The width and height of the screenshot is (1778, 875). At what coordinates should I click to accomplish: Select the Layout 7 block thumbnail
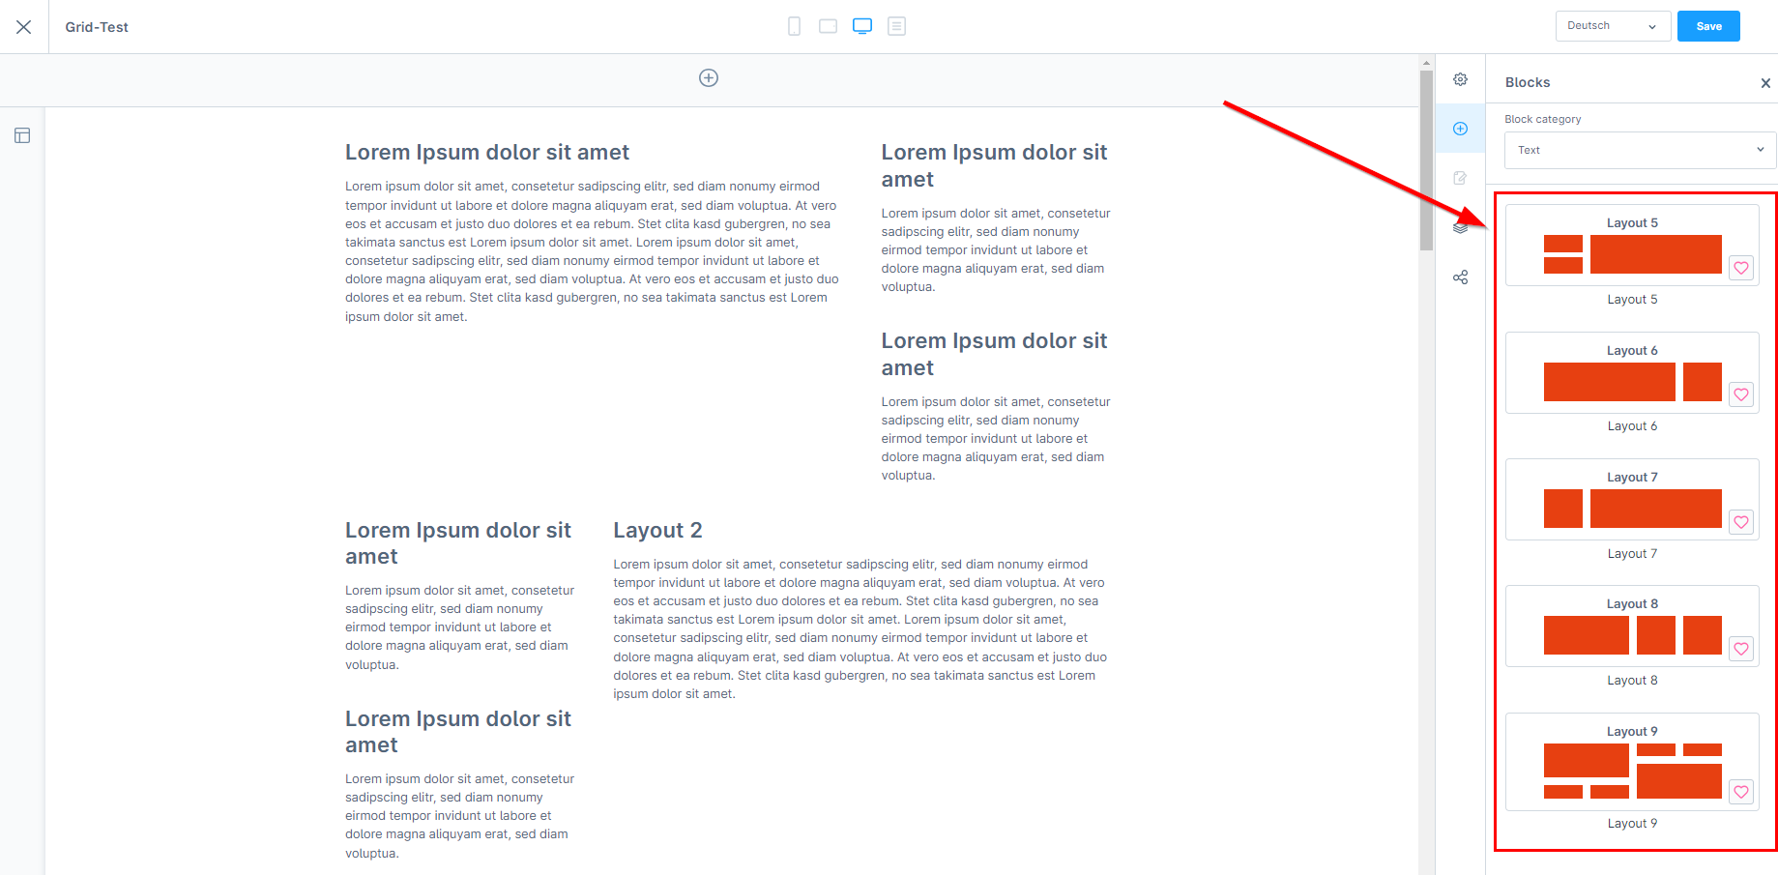(1632, 499)
